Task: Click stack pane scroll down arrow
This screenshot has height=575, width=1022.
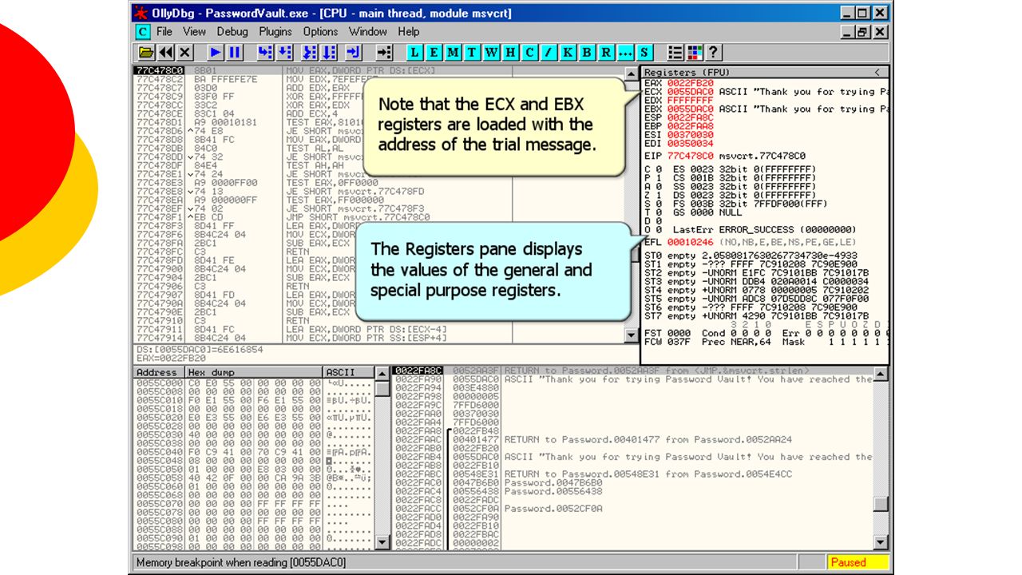Action: [x=880, y=542]
